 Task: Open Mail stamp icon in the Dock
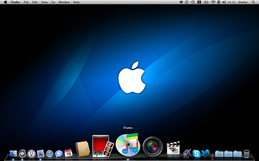41,154
